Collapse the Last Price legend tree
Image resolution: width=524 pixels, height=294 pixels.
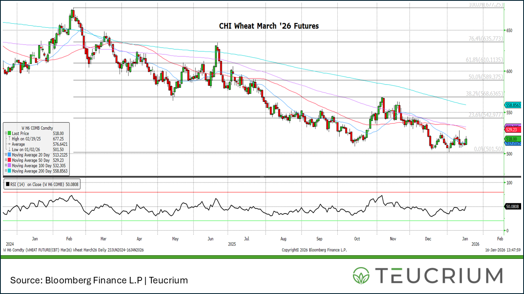point(5,134)
